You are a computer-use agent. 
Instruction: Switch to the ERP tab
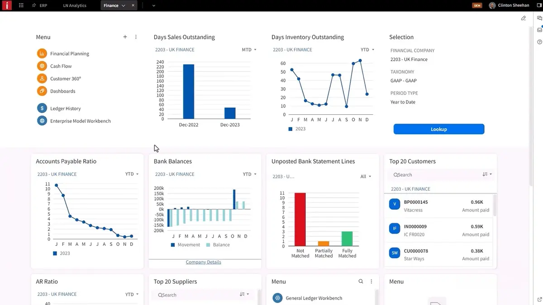(40, 5)
